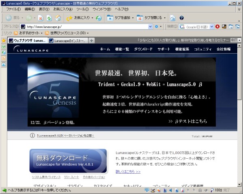Click the page vertical scrollbar down arrow

pos(239,185)
